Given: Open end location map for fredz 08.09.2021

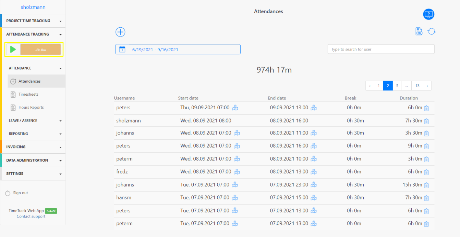Looking at the screenshot, I should [314, 172].
